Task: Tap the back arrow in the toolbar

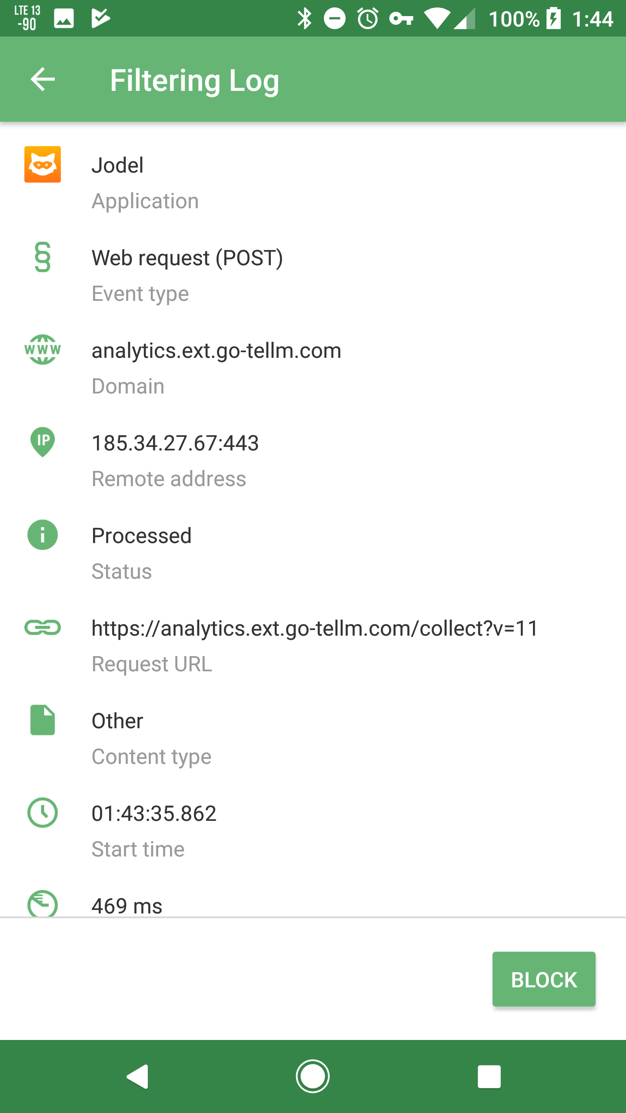Action: click(x=43, y=79)
